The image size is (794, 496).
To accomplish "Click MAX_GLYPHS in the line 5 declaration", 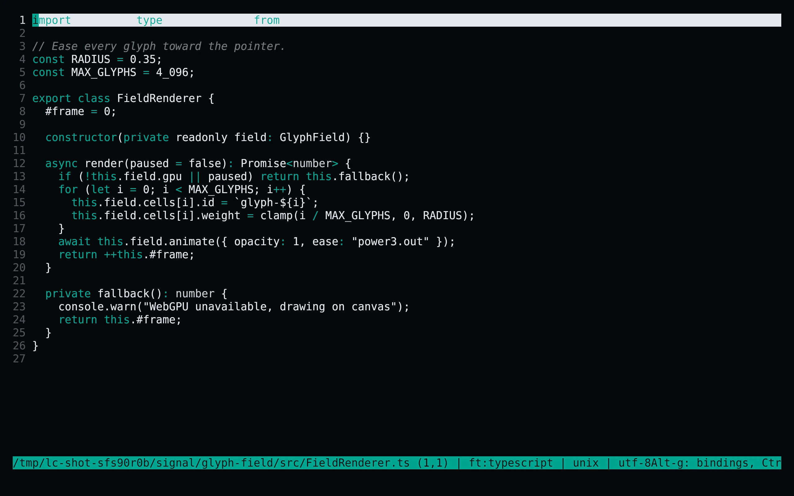I will click(x=104, y=73).
